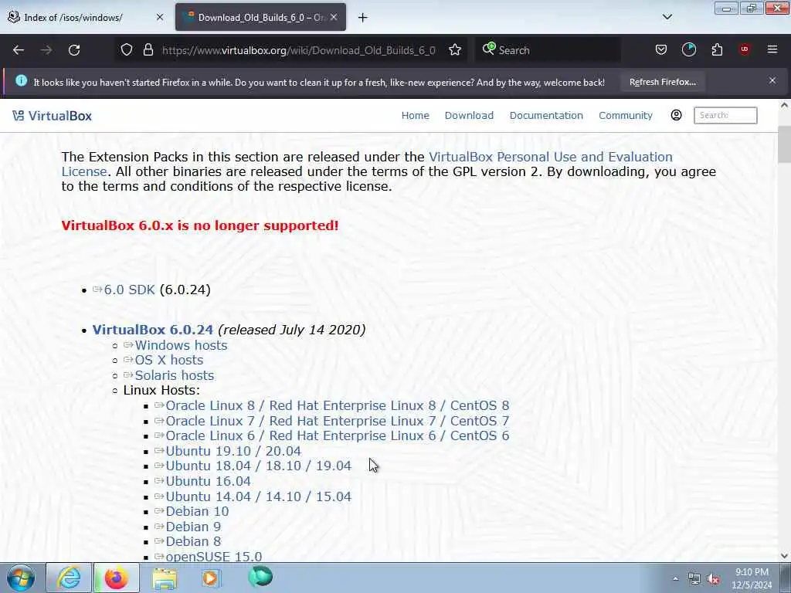Open VirtualBox Personal Use and Evaluation License link
This screenshot has height=593, width=791.
coord(550,157)
